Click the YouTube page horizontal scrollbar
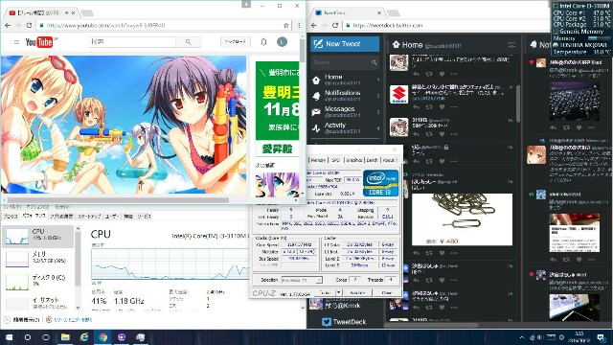 [x=118, y=200]
